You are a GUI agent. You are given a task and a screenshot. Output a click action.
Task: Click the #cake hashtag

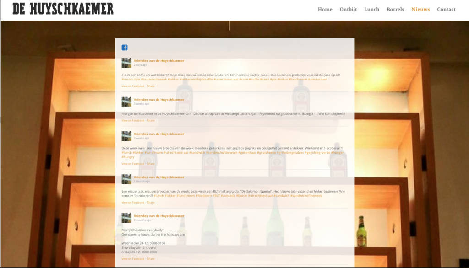click(243, 80)
